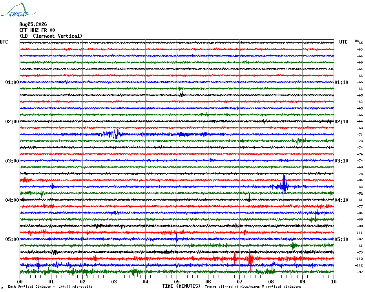
Task: Click minute axis label 03
Action: coord(114,281)
